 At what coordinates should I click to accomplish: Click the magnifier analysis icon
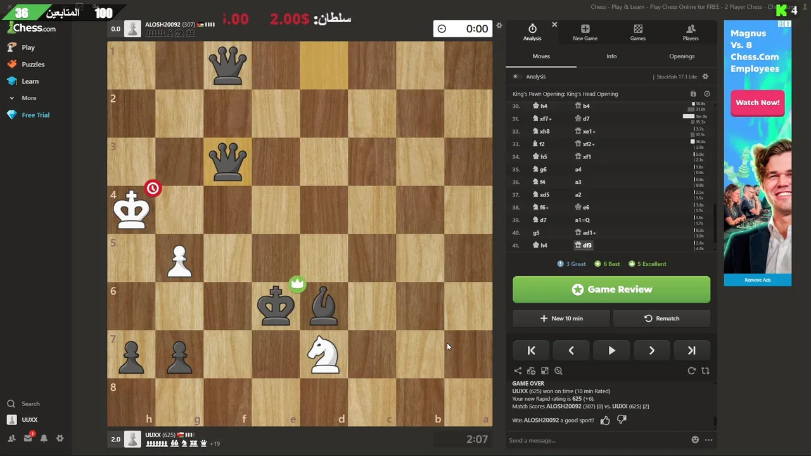coord(558,371)
